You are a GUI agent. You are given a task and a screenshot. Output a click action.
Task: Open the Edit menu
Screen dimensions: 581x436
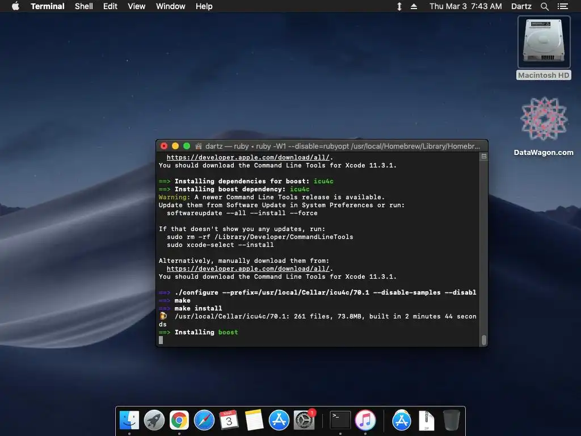point(110,6)
